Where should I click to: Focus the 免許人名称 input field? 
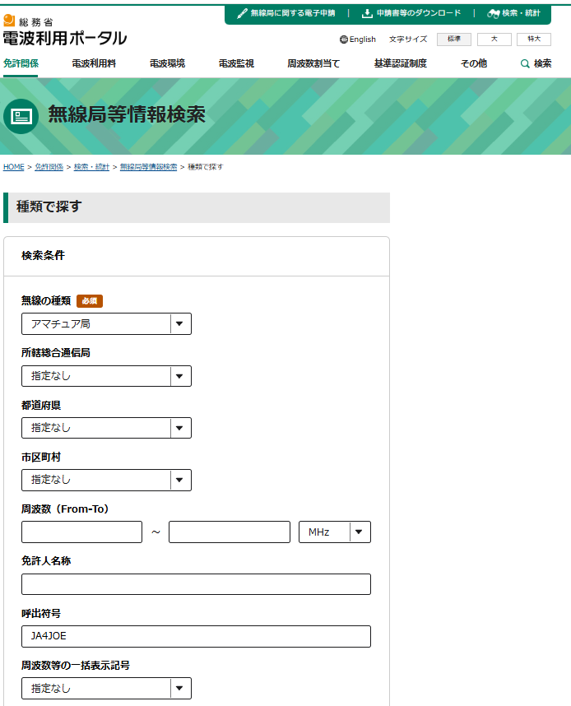pyautogui.click(x=197, y=584)
